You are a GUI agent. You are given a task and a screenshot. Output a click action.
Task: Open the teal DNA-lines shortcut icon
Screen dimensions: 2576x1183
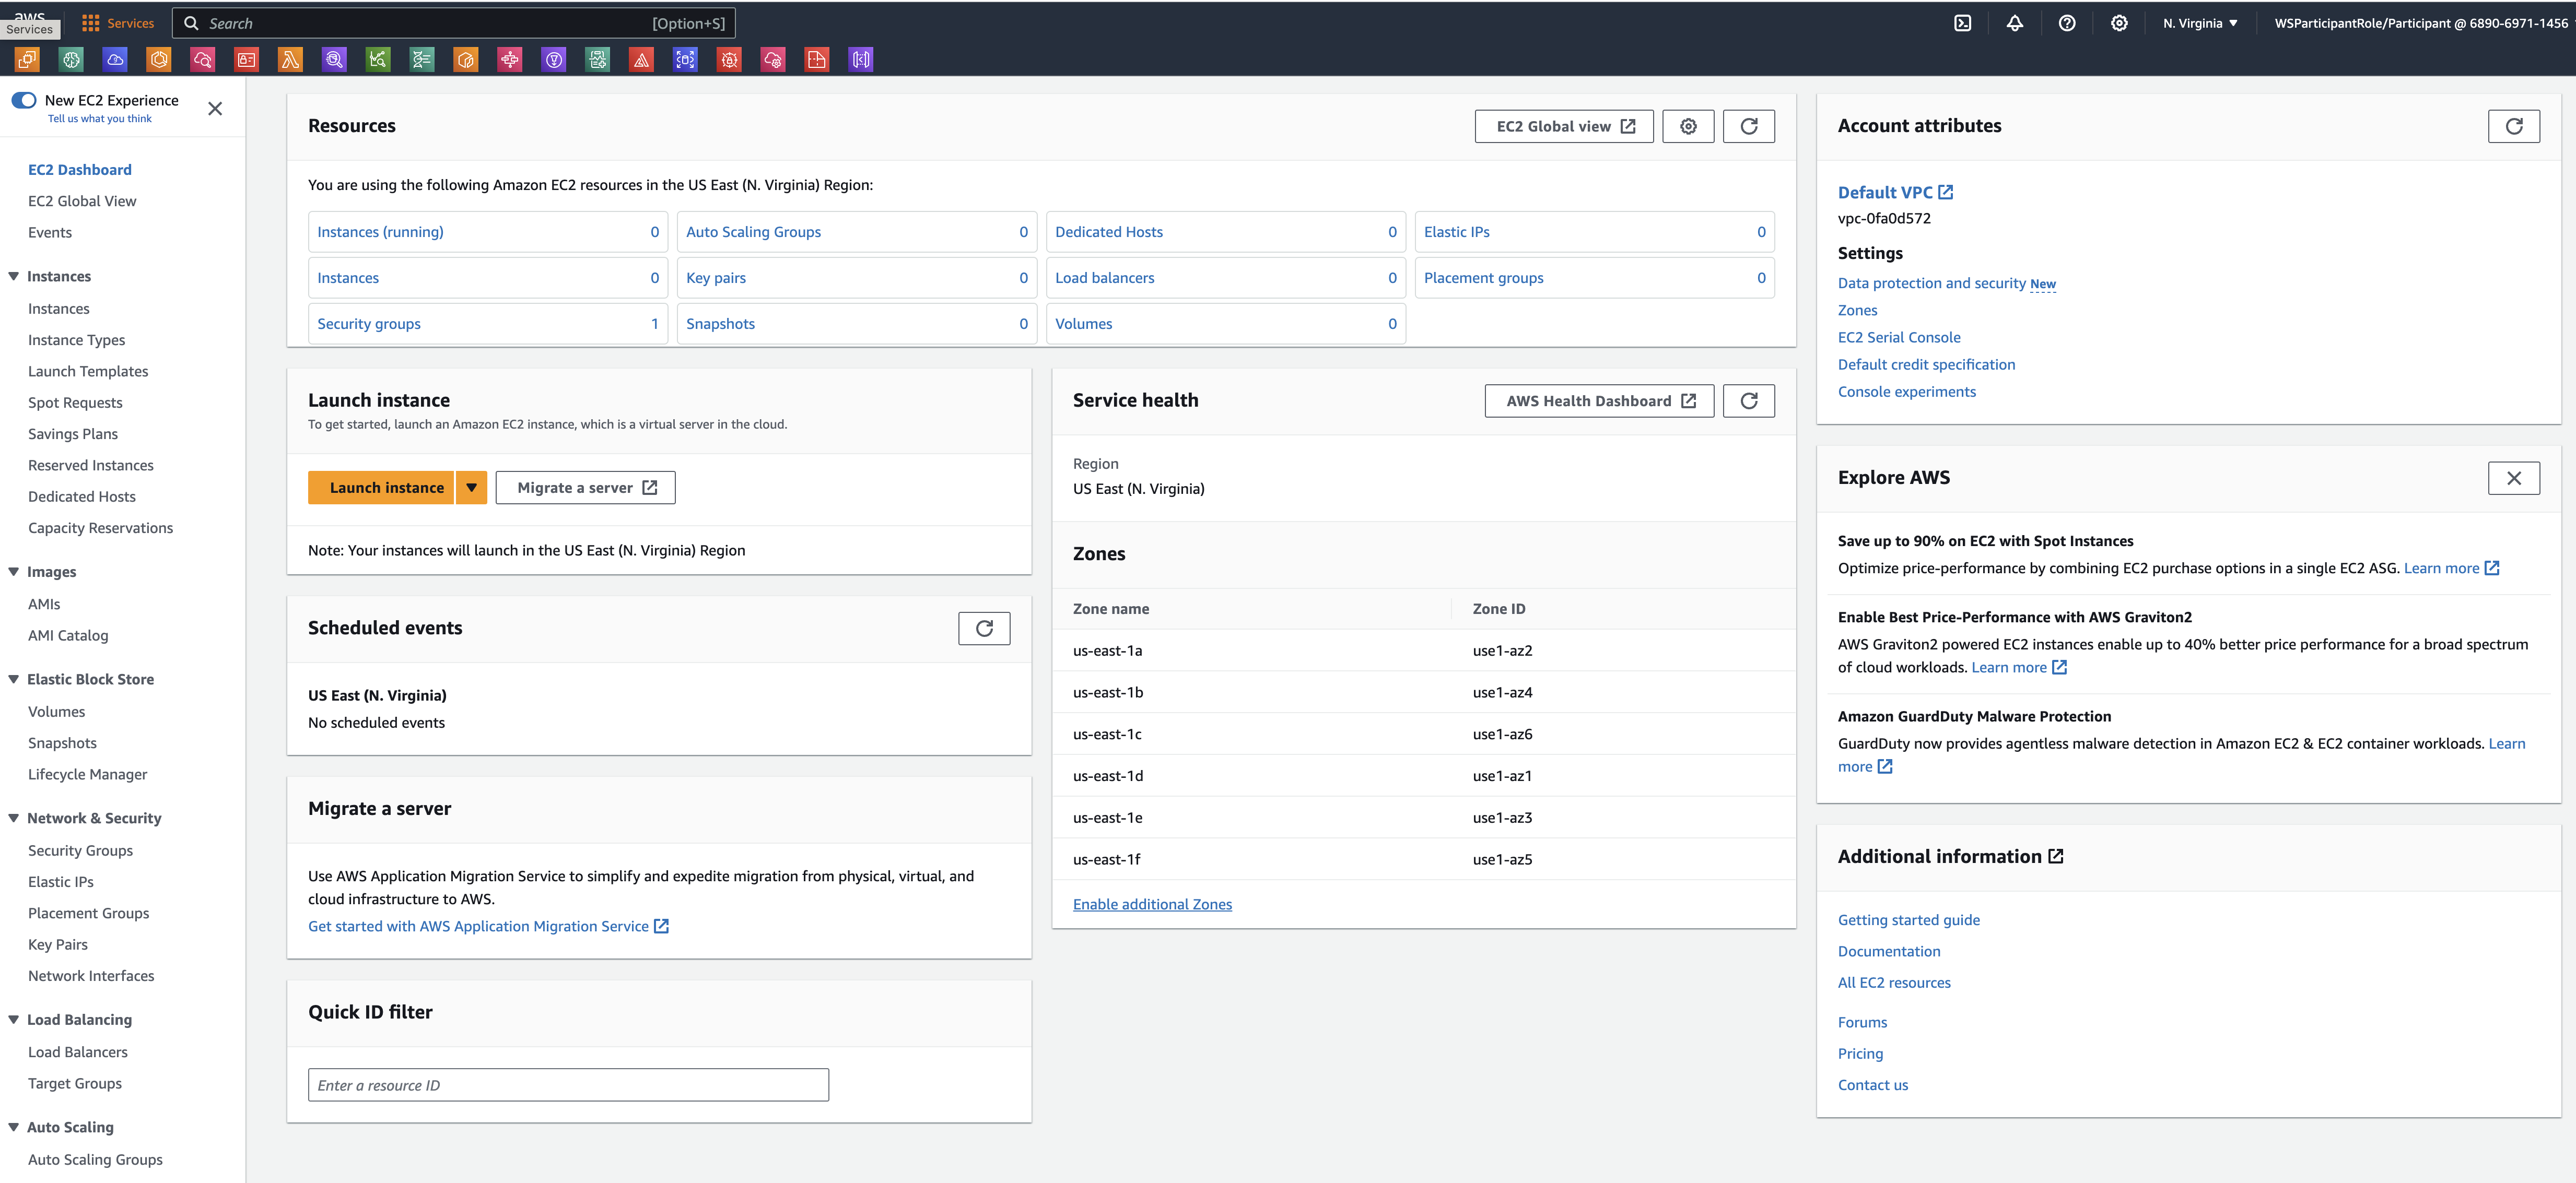(x=422, y=60)
